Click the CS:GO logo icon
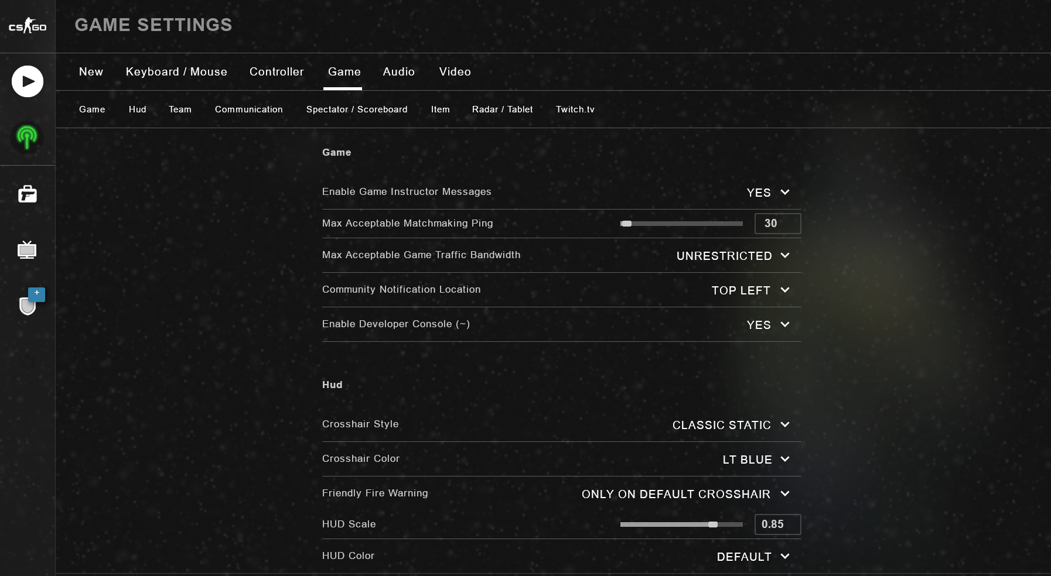This screenshot has height=576, width=1051. tap(28, 26)
